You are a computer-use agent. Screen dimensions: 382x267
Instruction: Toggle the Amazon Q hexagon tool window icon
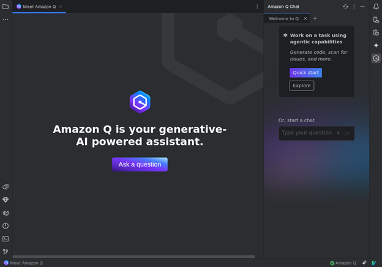coord(376,59)
